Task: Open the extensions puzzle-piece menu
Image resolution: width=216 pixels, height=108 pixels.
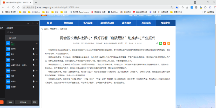Action: 205,8
